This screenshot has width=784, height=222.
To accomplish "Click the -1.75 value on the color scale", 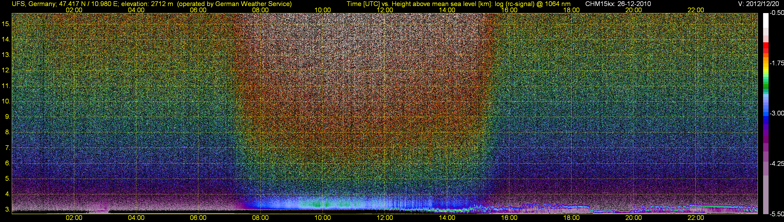I will [777, 63].
